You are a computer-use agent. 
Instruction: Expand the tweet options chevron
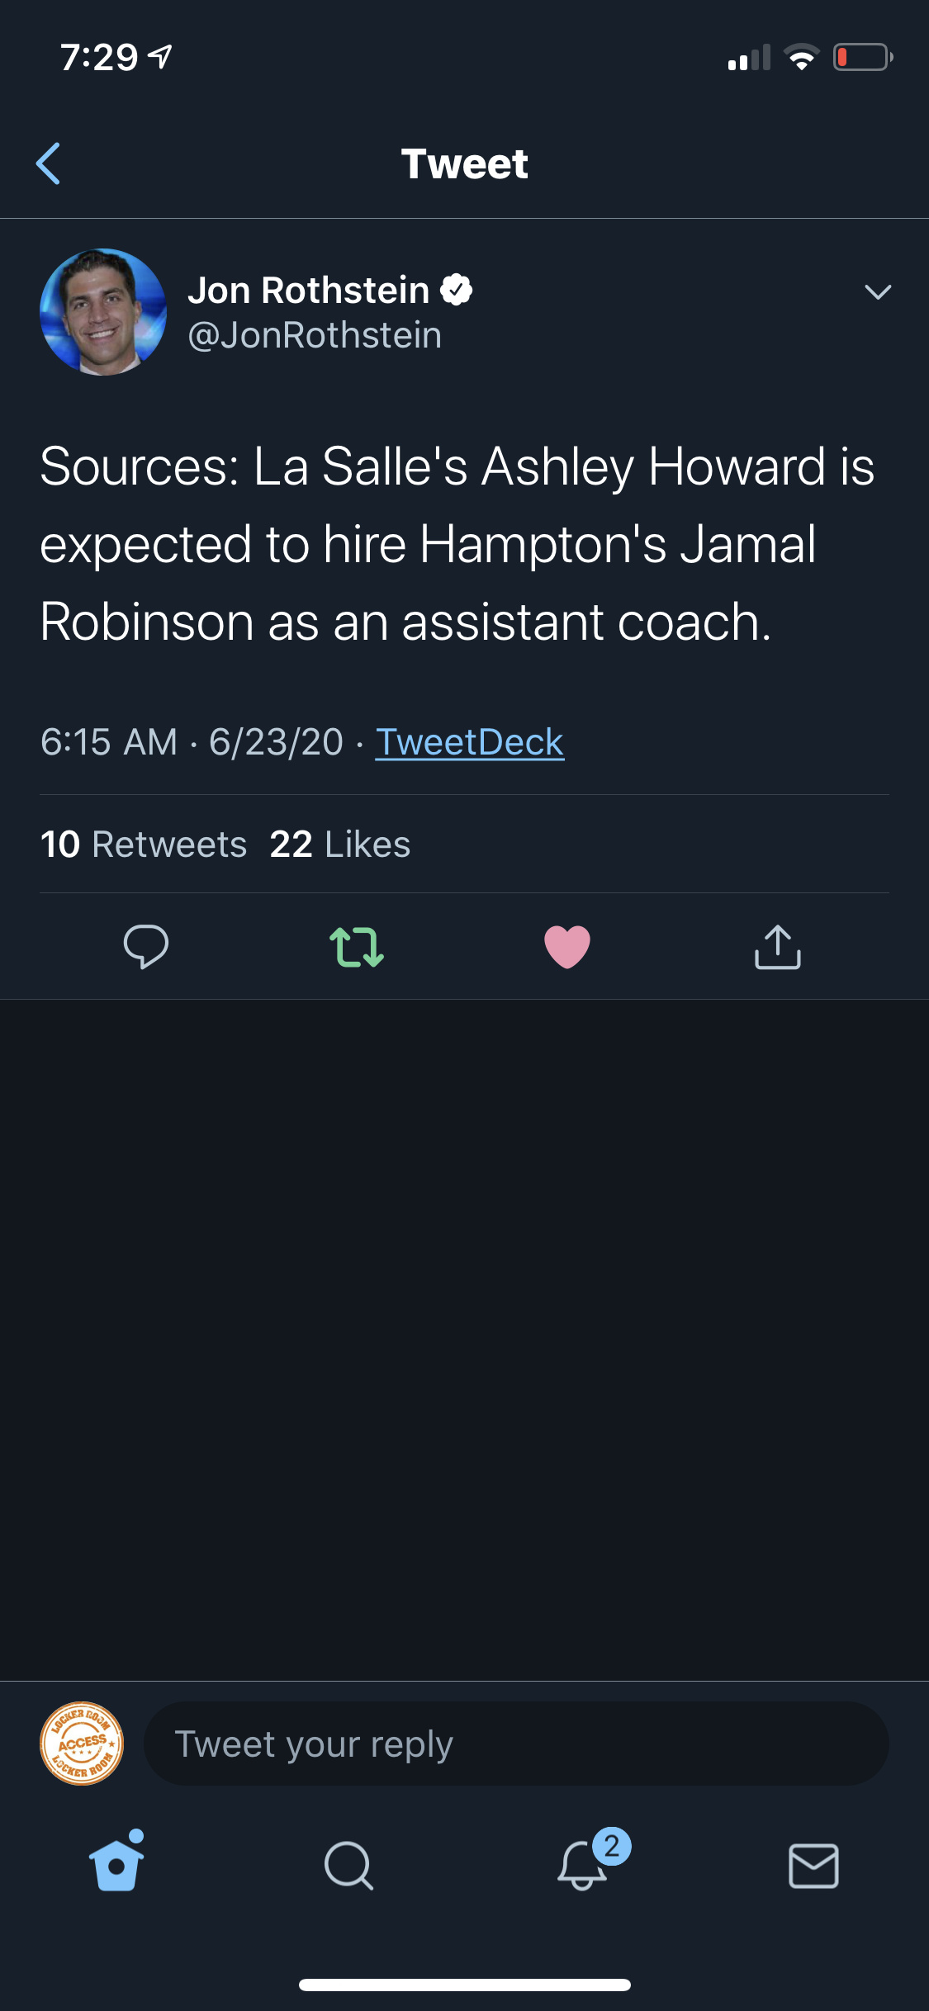877,291
